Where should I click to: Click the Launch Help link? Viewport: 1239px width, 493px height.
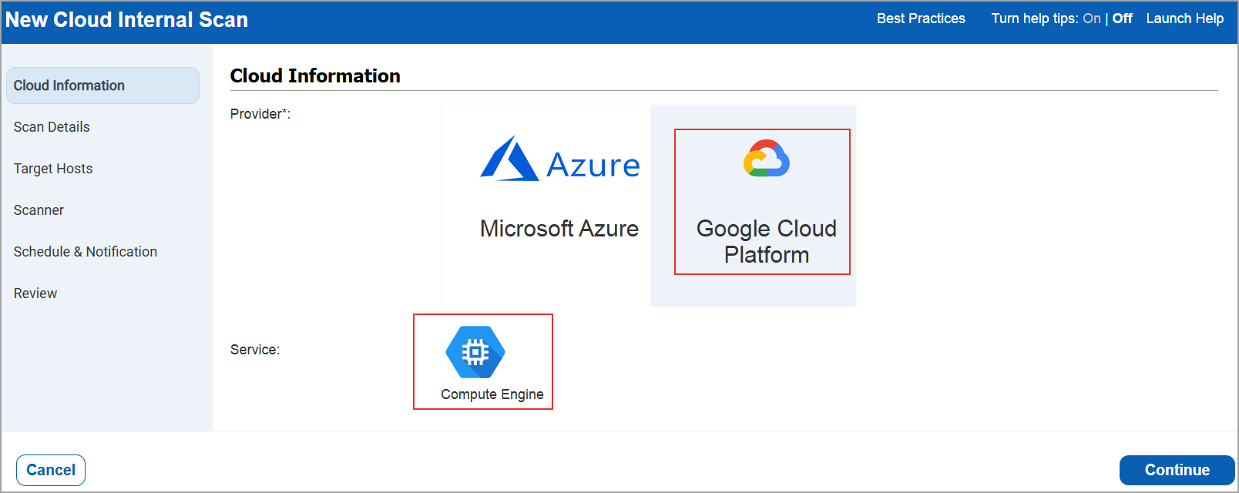click(x=1185, y=18)
